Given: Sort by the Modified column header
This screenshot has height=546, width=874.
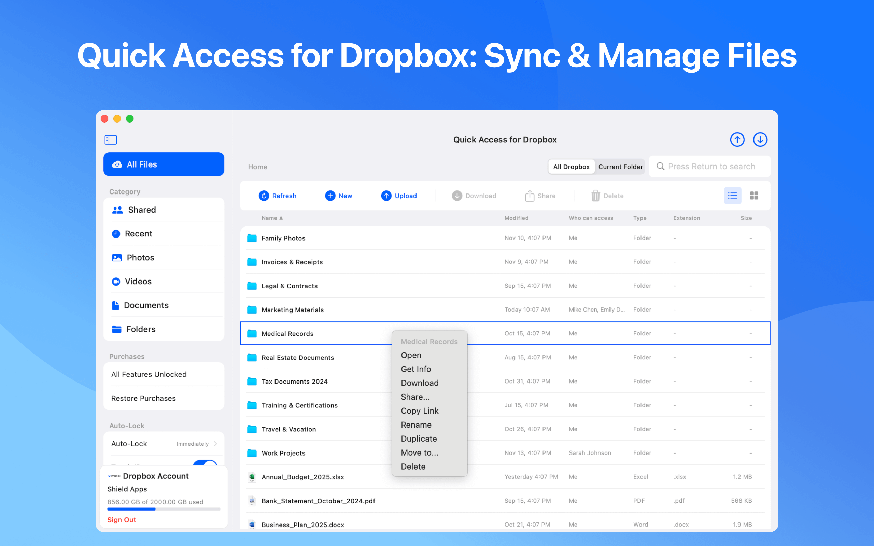Looking at the screenshot, I should (516, 218).
